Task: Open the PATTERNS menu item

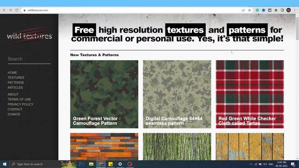Action: coord(15,83)
